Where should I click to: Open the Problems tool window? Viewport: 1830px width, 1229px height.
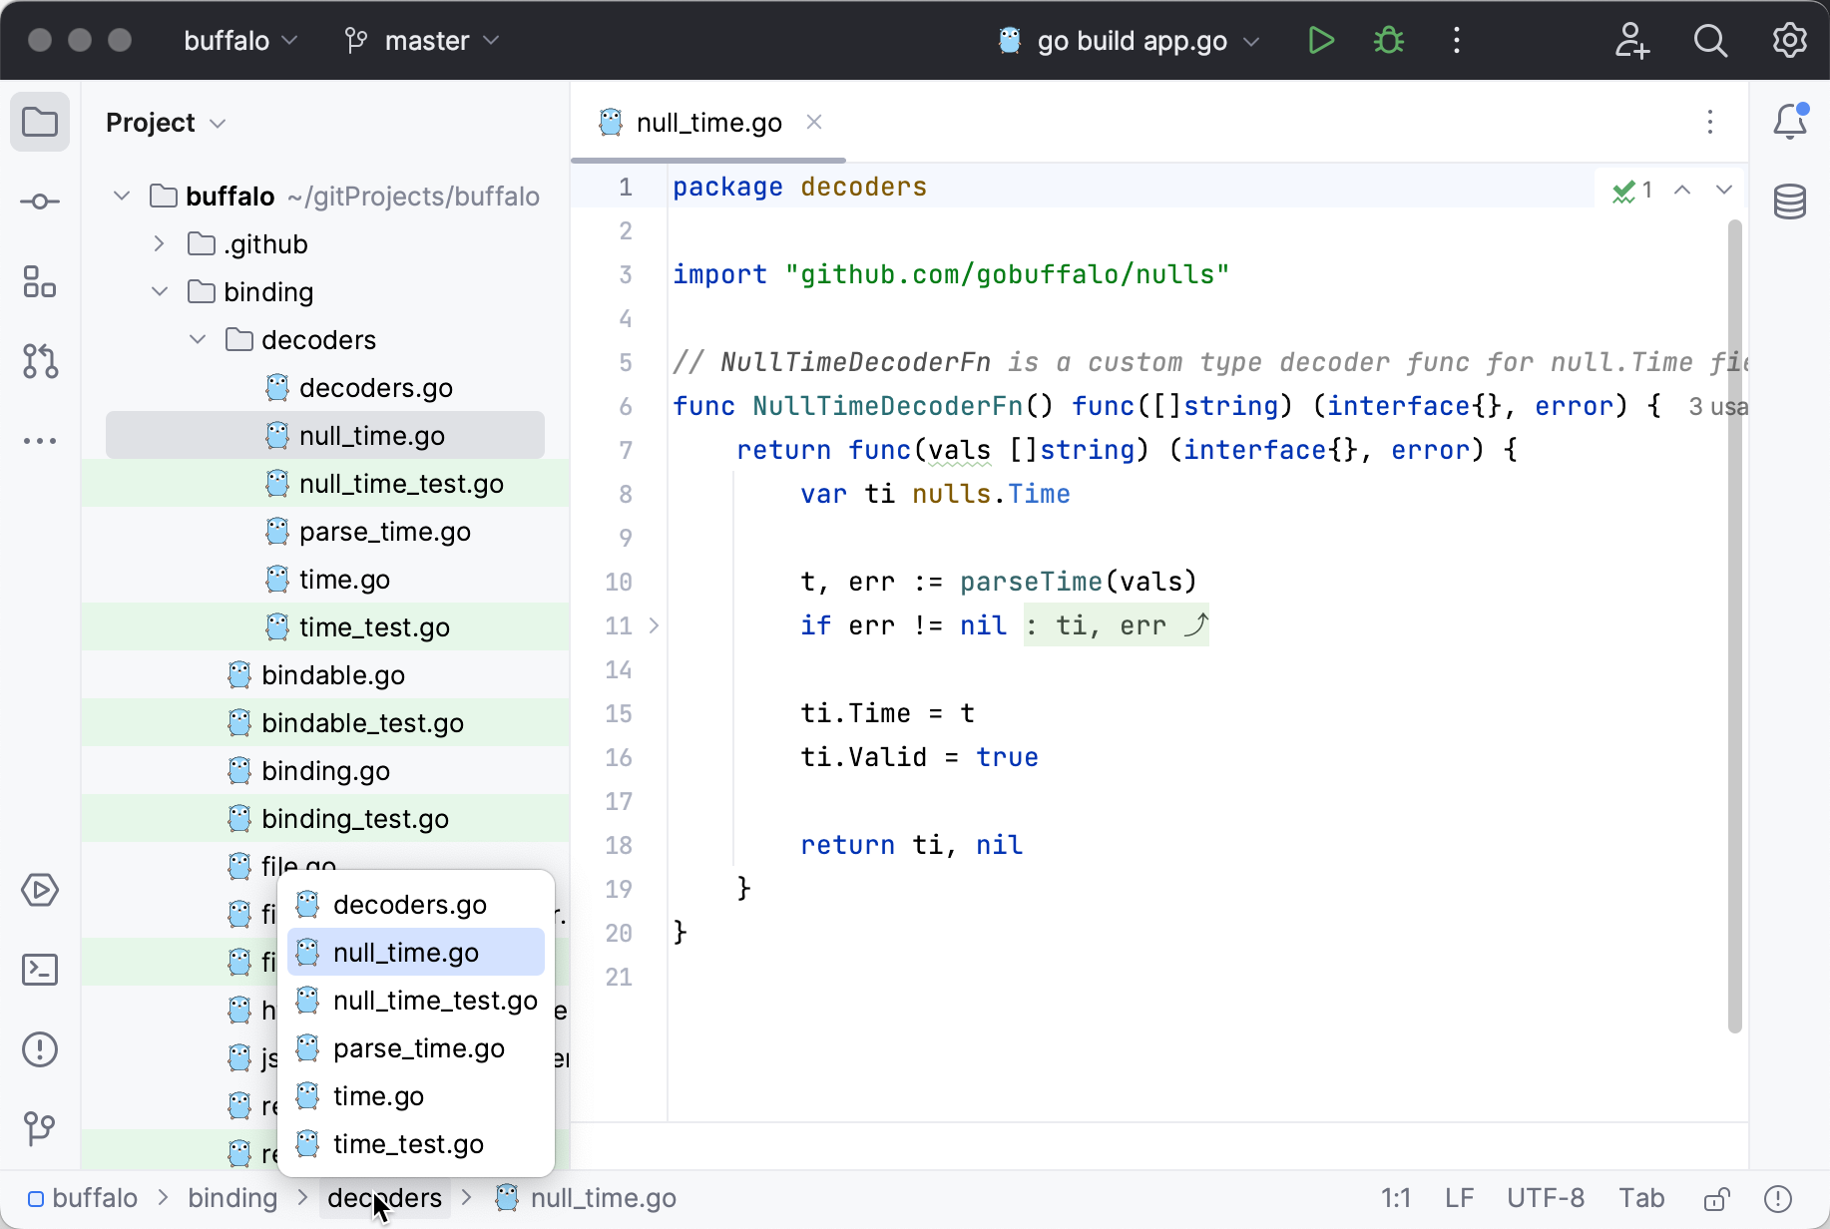[40, 1049]
